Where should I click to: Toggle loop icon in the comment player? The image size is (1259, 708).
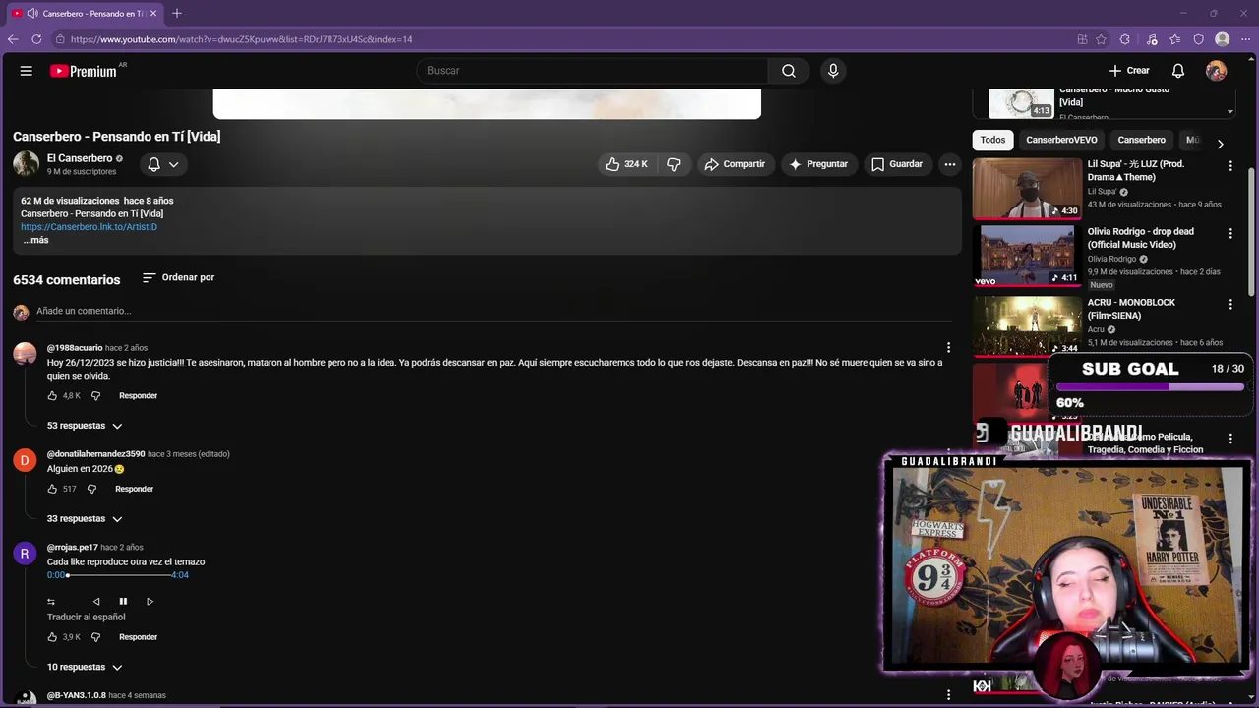point(51,601)
